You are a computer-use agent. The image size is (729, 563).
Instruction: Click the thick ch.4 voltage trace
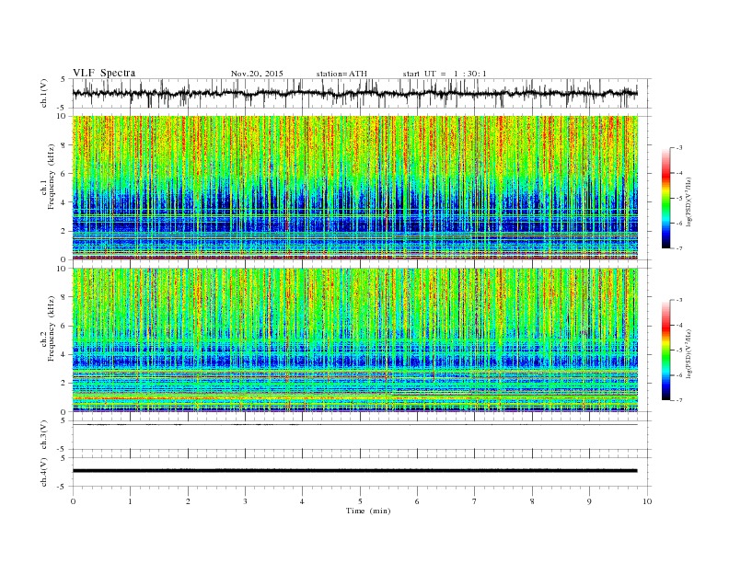tap(354, 471)
